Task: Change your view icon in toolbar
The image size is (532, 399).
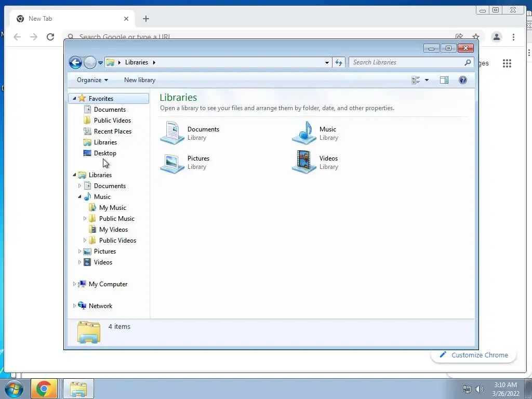Action: (416, 80)
